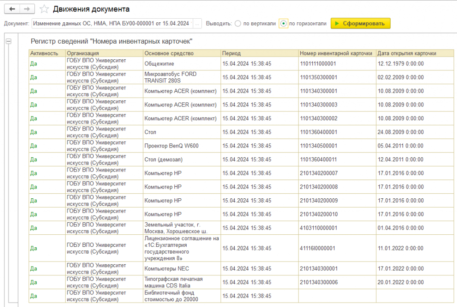Click inventory card number 4103110000001

tap(337, 228)
